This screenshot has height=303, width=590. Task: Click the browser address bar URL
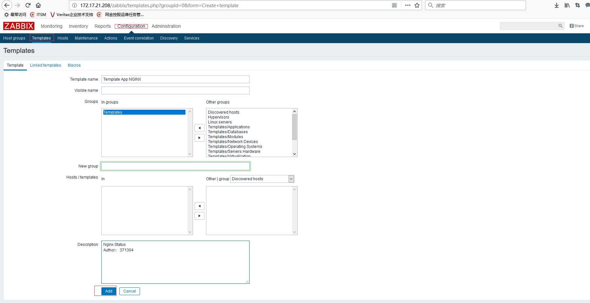[x=159, y=5]
